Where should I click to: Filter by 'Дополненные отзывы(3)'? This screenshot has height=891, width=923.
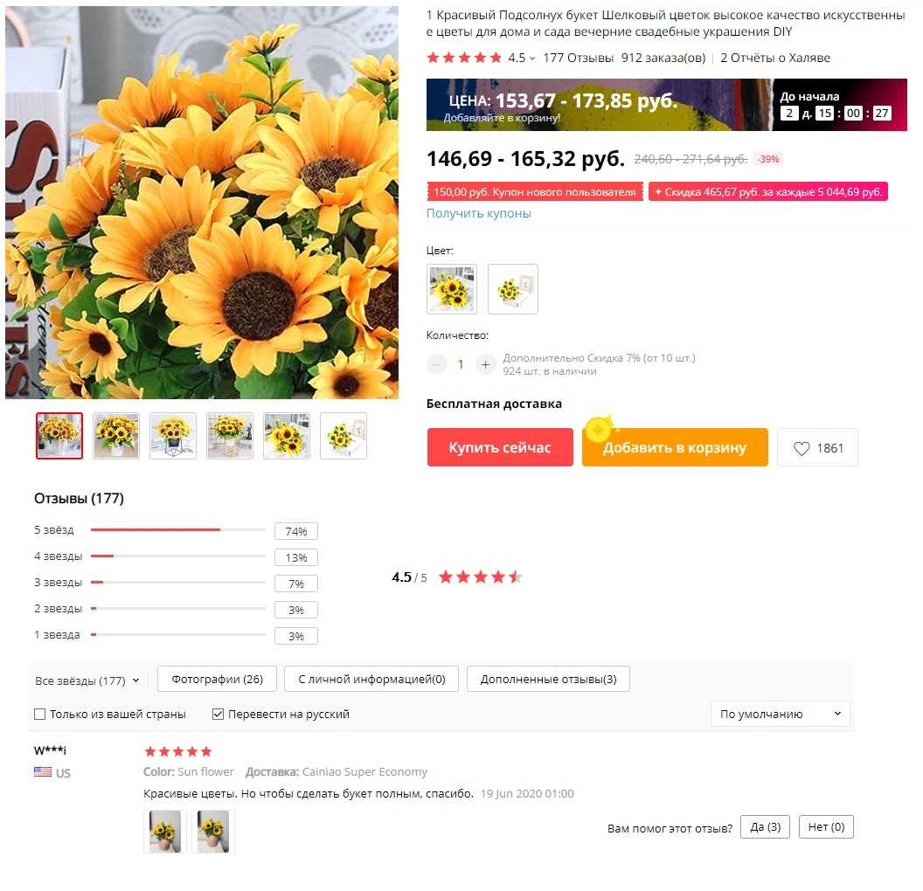pos(548,679)
